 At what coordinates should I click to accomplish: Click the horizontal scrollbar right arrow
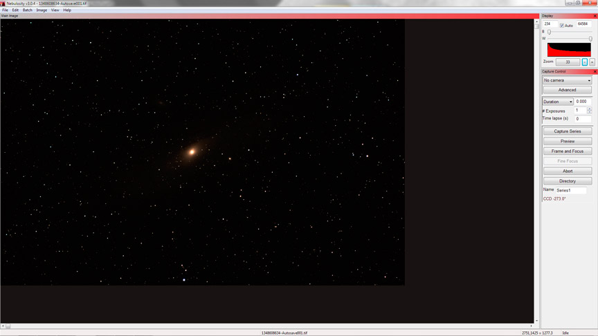(x=532, y=326)
